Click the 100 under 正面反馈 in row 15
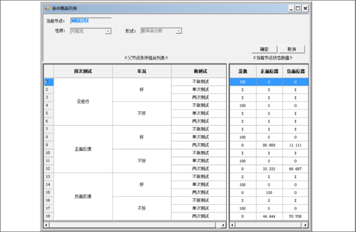356x232 pixels. pyautogui.click(x=269, y=192)
